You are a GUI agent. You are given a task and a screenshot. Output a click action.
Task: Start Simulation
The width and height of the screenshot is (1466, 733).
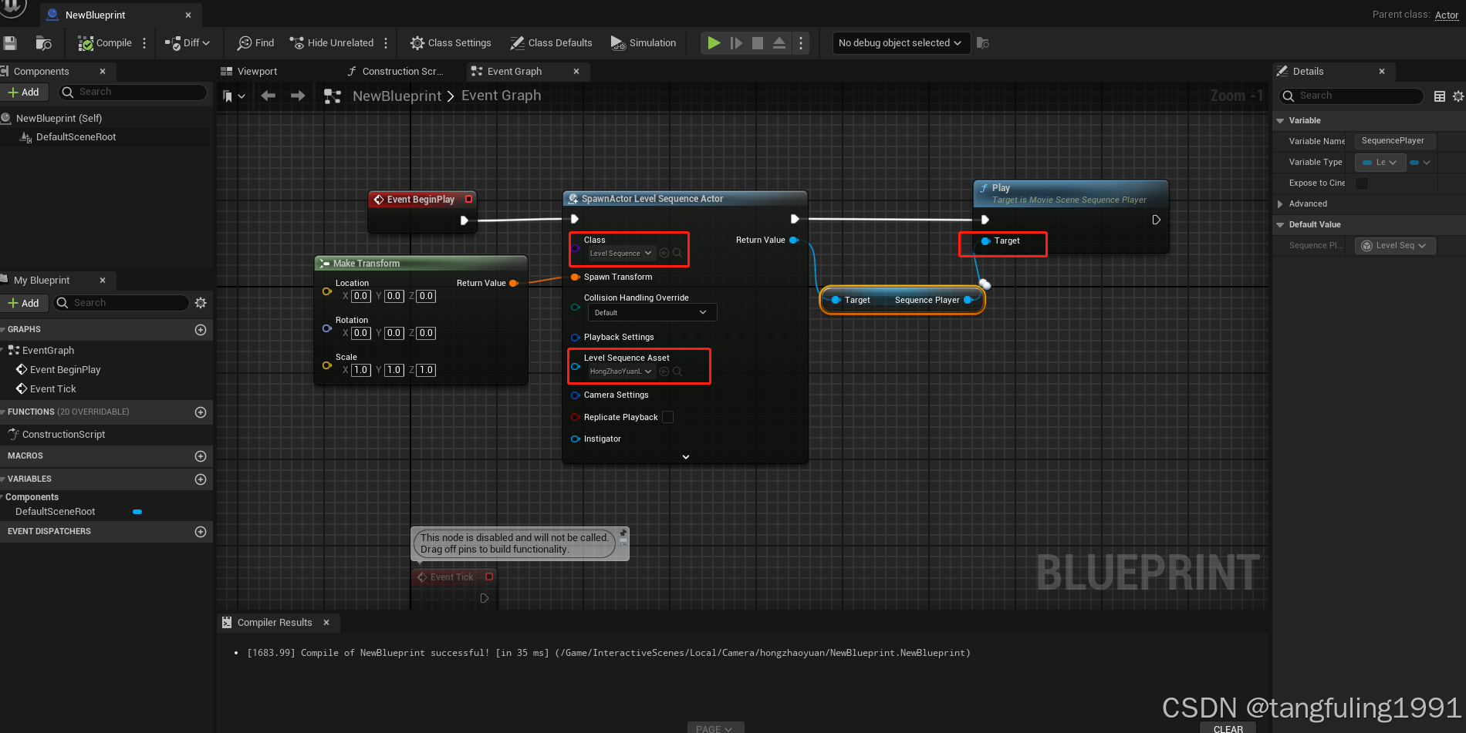[643, 43]
